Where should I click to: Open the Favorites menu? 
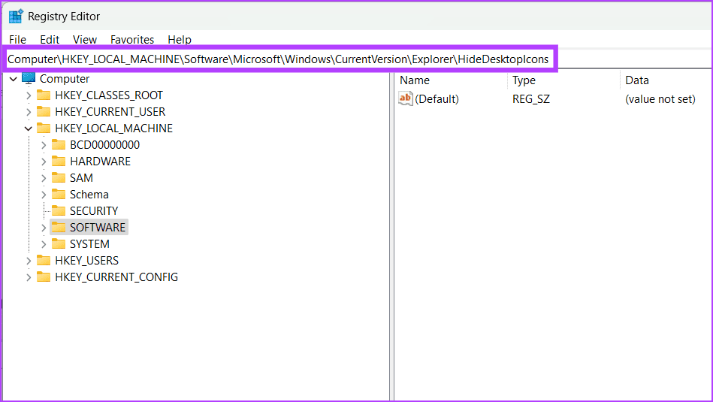(132, 40)
